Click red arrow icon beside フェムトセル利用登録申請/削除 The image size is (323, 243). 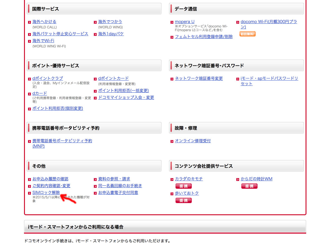click(x=172, y=37)
